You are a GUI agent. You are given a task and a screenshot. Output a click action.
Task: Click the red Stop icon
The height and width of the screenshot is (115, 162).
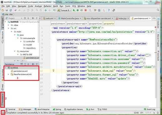(86, 10)
